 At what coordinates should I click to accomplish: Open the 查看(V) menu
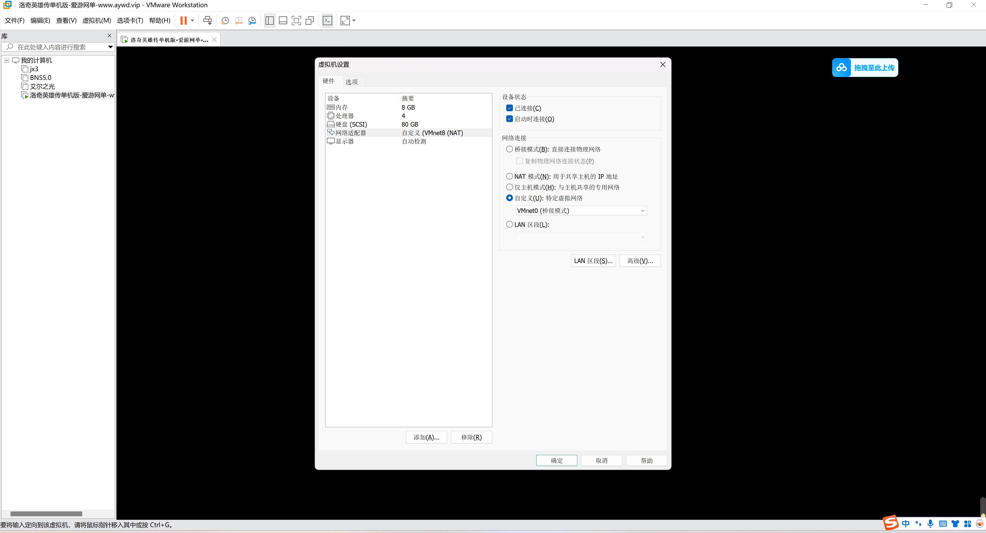coord(66,20)
